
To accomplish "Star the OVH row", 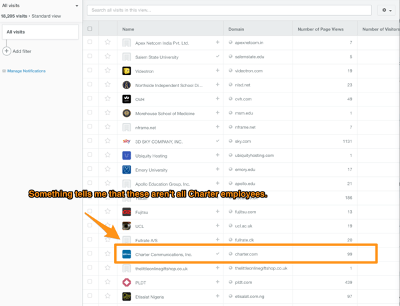I will click(107, 98).
